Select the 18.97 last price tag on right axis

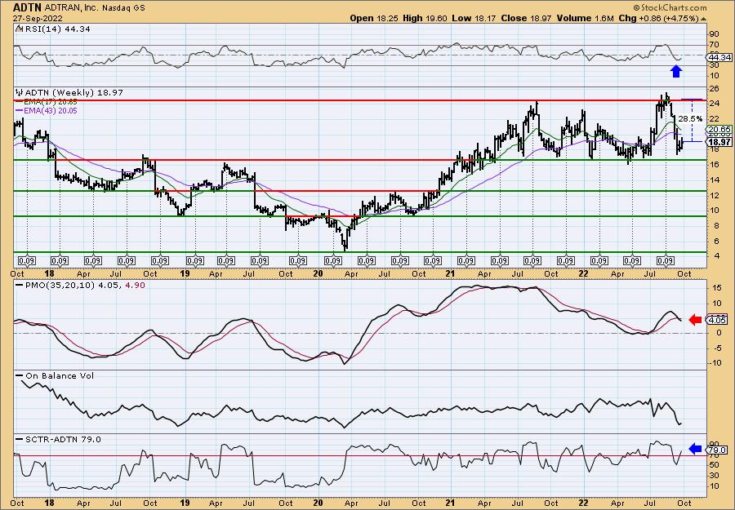720,142
